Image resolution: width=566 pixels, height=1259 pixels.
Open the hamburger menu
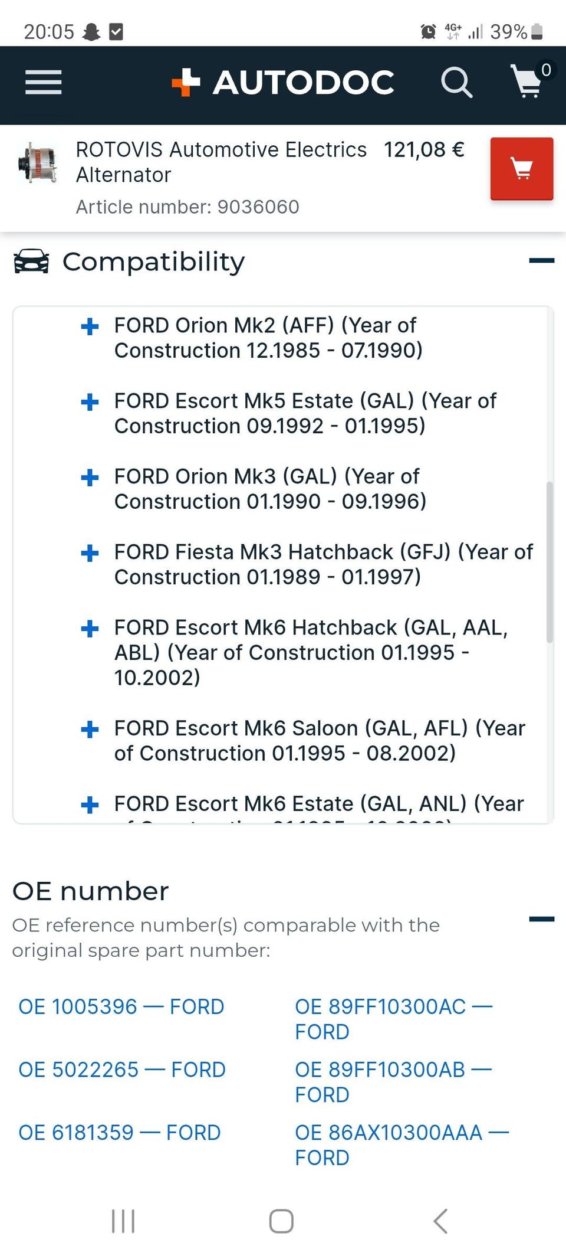point(43,82)
